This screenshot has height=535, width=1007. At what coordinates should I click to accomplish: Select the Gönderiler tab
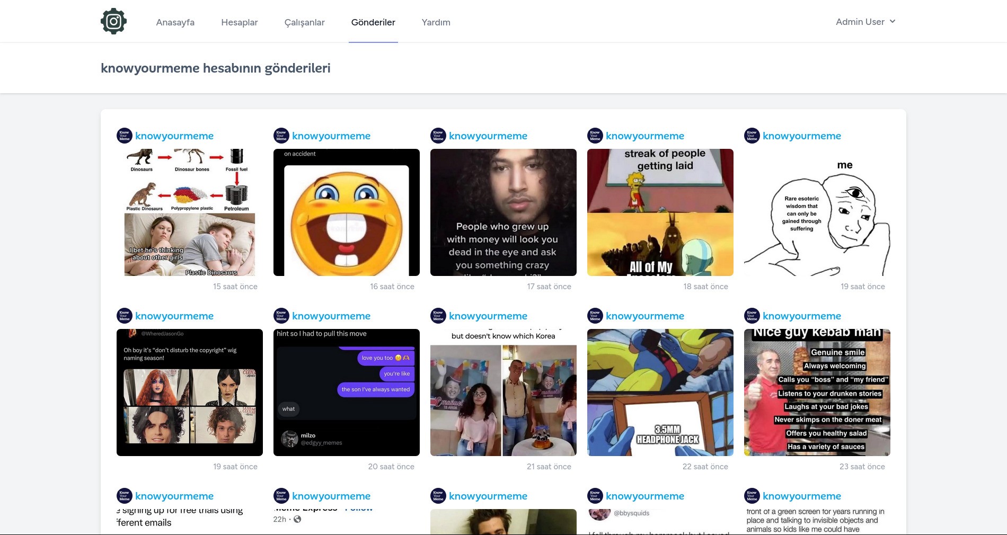coord(373,22)
